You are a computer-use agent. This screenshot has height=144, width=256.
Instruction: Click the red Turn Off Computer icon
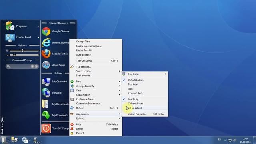point(46,128)
